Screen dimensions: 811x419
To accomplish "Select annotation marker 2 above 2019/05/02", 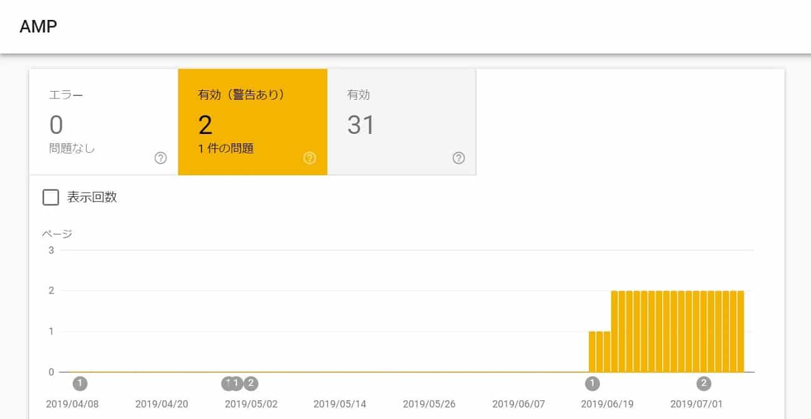I will point(251,383).
